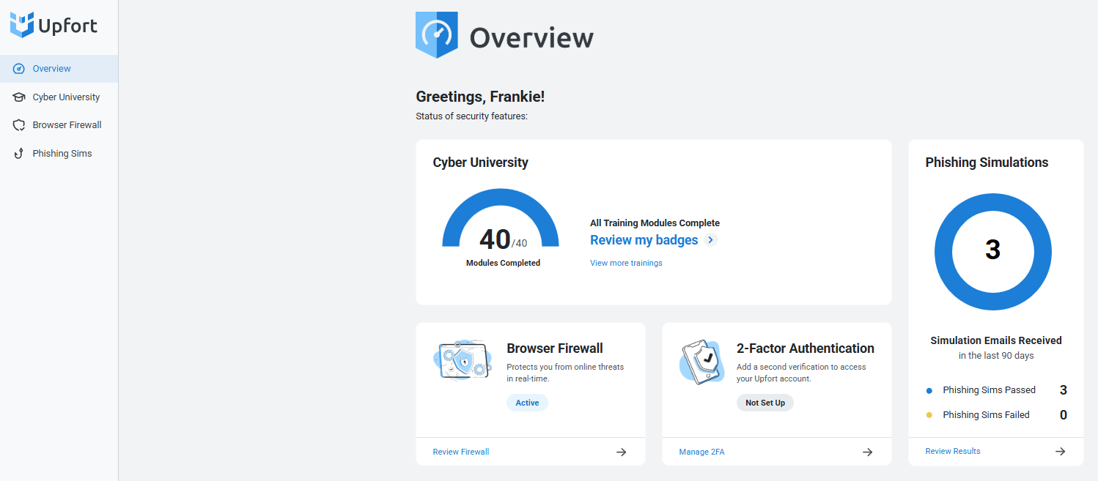Open the Review my badges link
This screenshot has height=481, width=1098.
click(644, 240)
